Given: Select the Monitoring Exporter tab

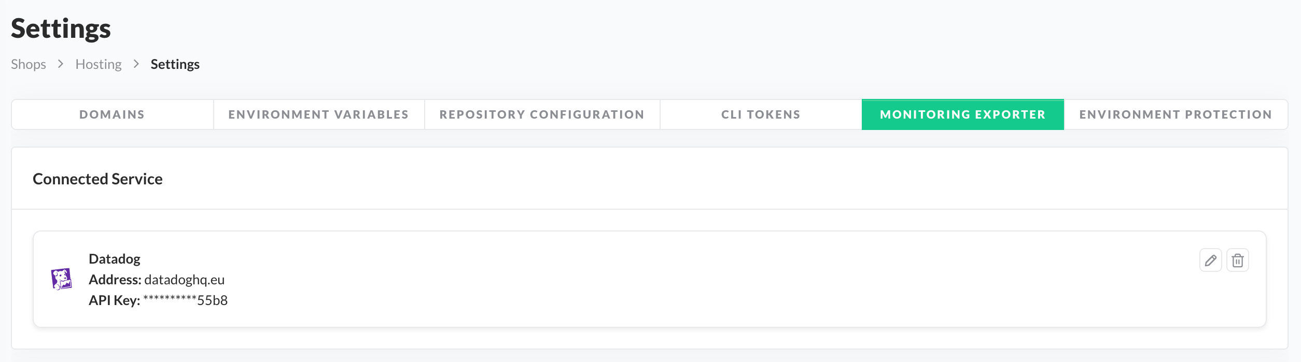Looking at the screenshot, I should tap(962, 114).
